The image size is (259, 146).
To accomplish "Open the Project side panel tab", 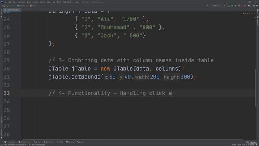I will tap(2, 13).
